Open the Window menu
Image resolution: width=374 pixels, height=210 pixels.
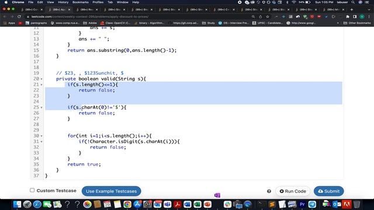point(122,2)
